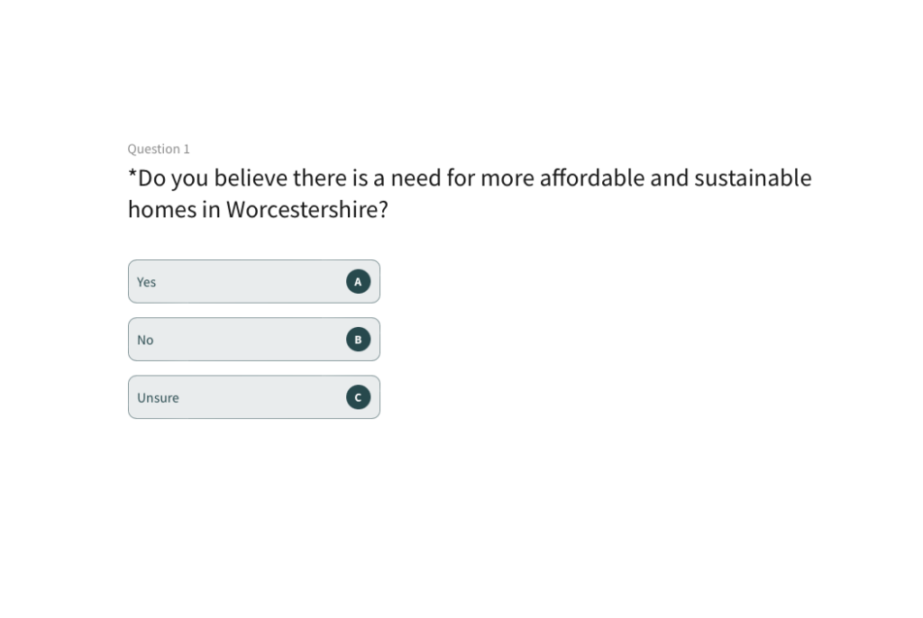The image size is (923, 618).
Task: Select the Unsure answer option
Action: click(x=253, y=396)
